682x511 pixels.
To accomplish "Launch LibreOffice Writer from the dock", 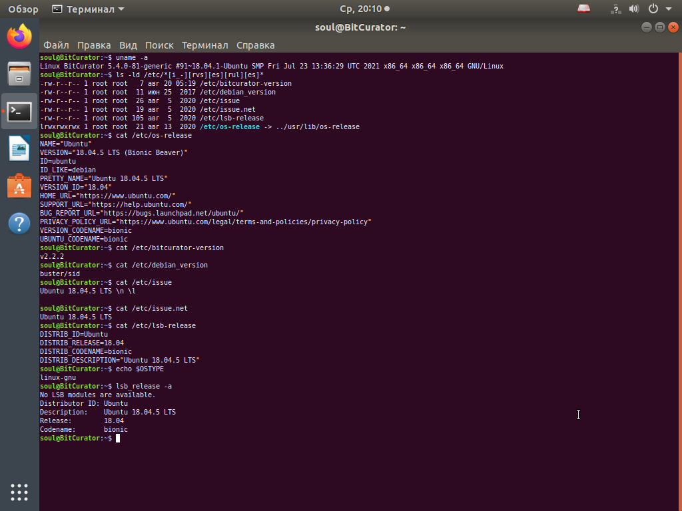I will pos(19,148).
